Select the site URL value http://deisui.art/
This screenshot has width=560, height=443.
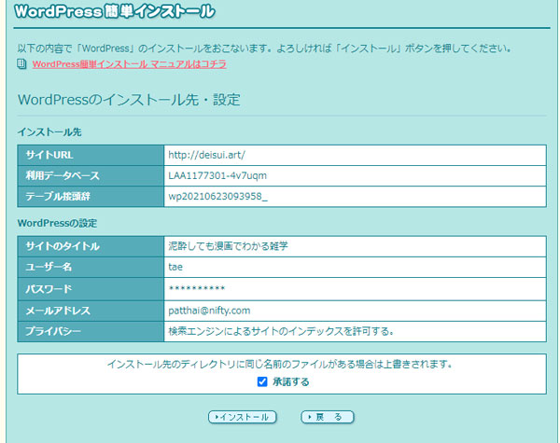(x=206, y=155)
